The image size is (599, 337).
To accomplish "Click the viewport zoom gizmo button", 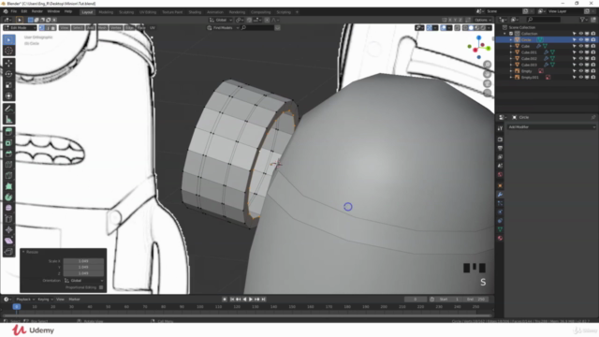I will [x=487, y=65].
